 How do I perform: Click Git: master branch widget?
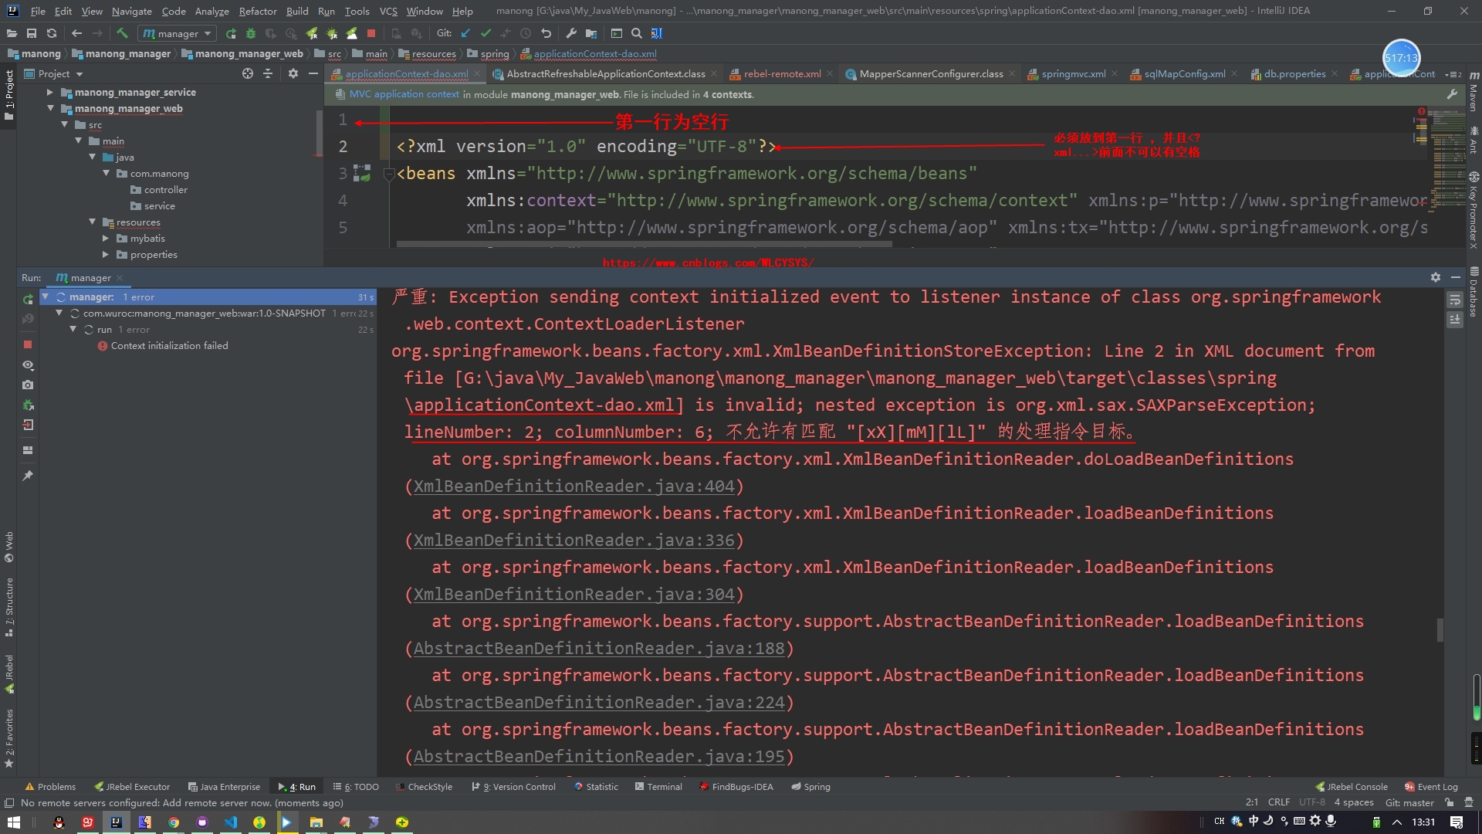coord(1409,802)
